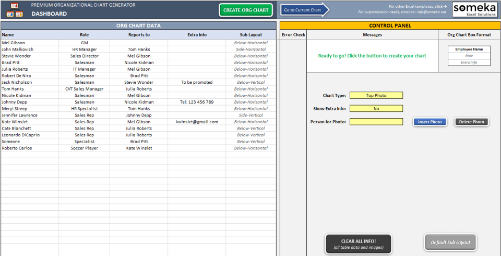Screen dimensions: 501x256
Task: Select the 'Mel Gibson' name cell
Action: click(x=30, y=43)
